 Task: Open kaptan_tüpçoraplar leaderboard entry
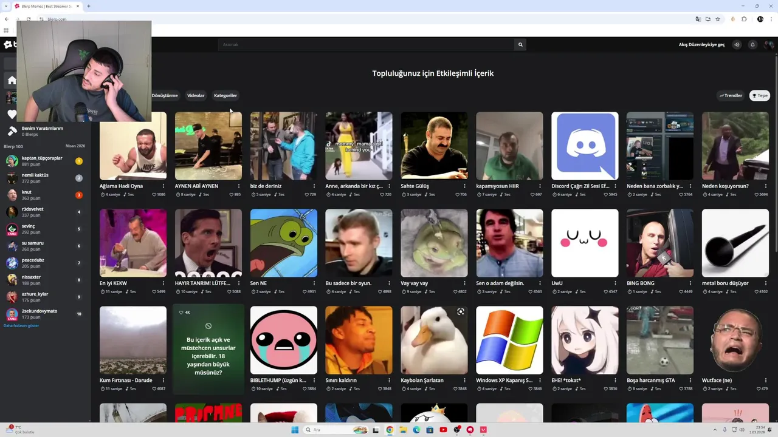coord(45,161)
